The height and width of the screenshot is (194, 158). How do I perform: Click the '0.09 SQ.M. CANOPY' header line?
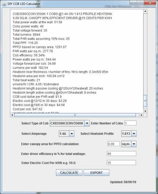tap(62, 18)
